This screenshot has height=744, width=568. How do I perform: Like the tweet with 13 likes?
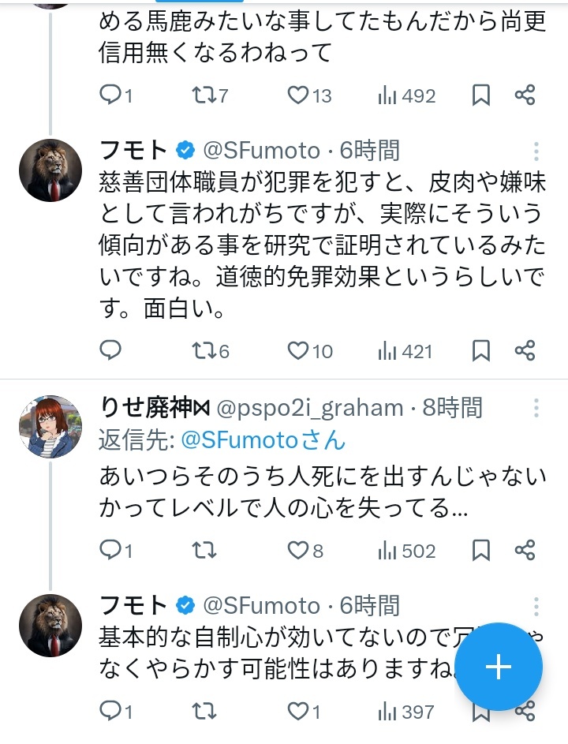click(x=298, y=96)
